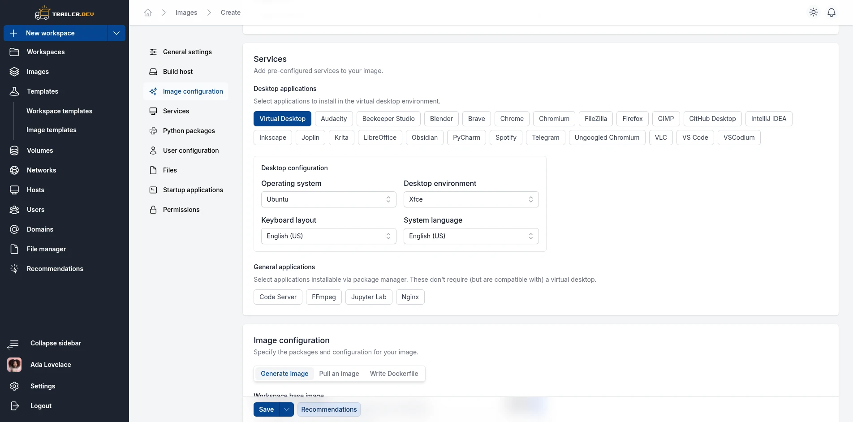Click the Domains at-sign icon
This screenshot has height=422, width=853.
[x=14, y=229]
